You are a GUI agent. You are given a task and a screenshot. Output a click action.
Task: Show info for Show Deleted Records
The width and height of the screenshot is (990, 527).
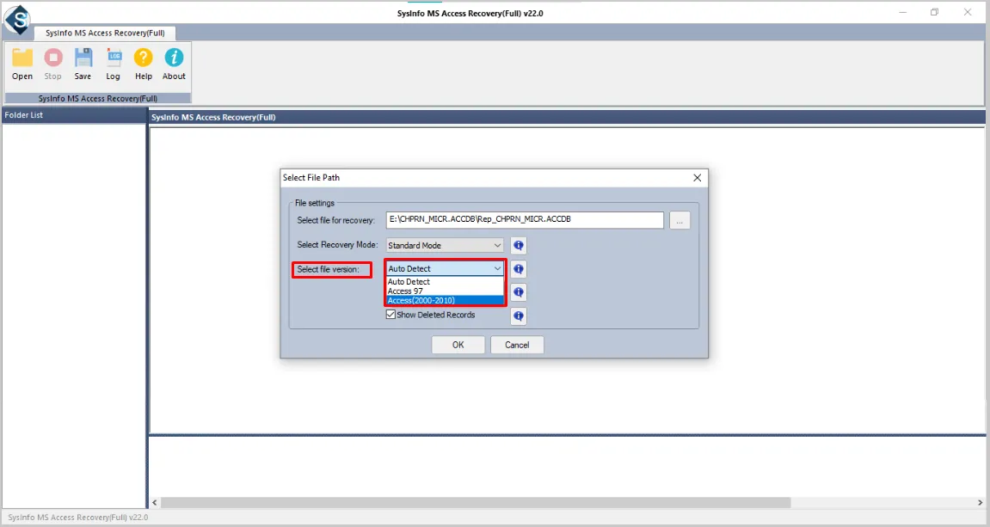coord(519,316)
